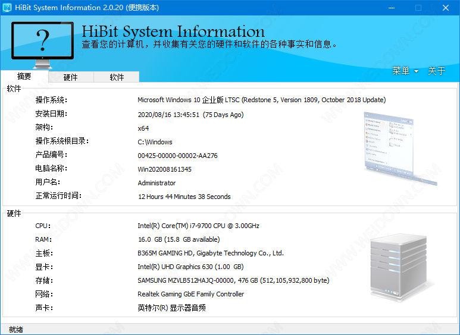460x335 pixels.
Task: Click sound card value 英特尔(R) 显示器音频
Action: pos(171,308)
